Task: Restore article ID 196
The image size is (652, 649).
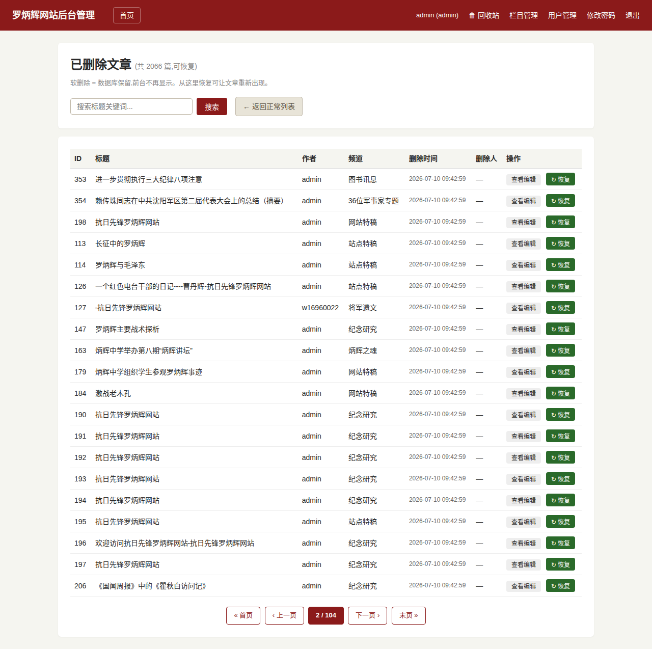Action: [x=560, y=543]
